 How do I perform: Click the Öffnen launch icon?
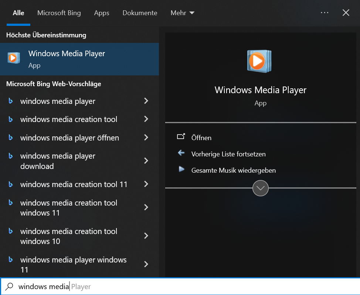click(x=181, y=137)
